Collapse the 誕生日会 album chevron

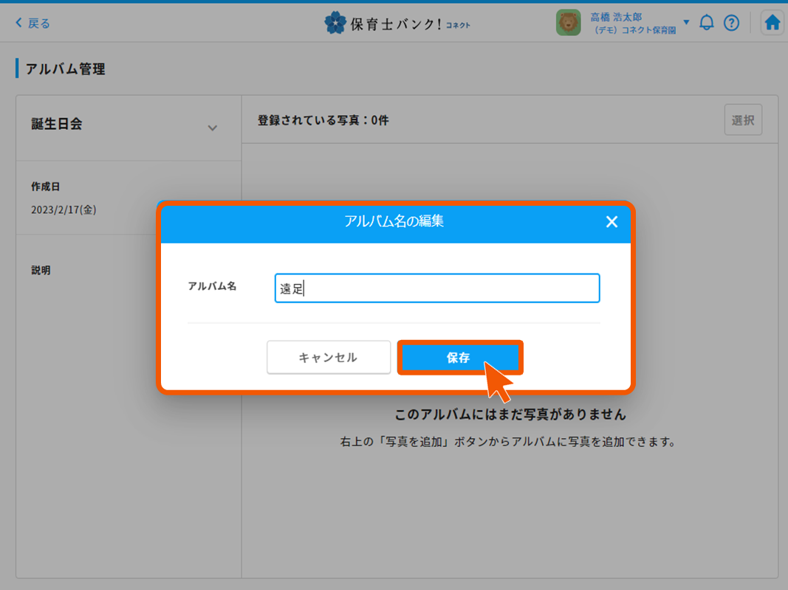tap(213, 127)
